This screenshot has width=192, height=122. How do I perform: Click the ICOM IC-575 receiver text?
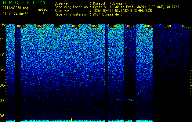coord(122,11)
